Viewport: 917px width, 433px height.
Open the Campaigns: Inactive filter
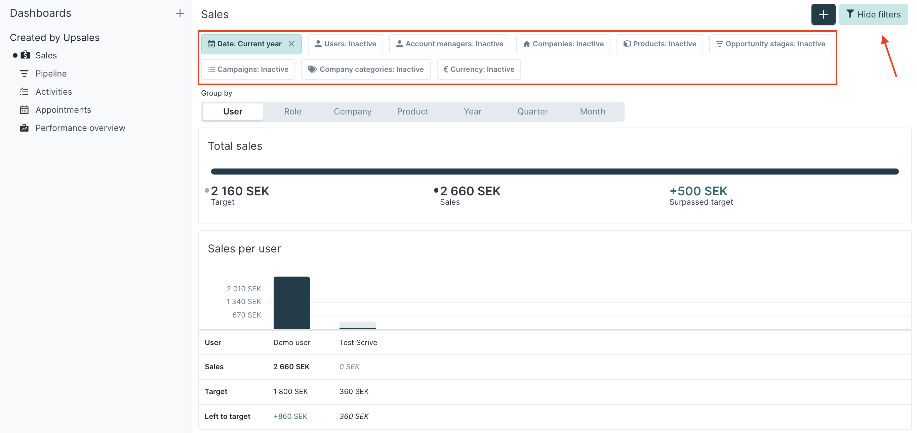[248, 69]
